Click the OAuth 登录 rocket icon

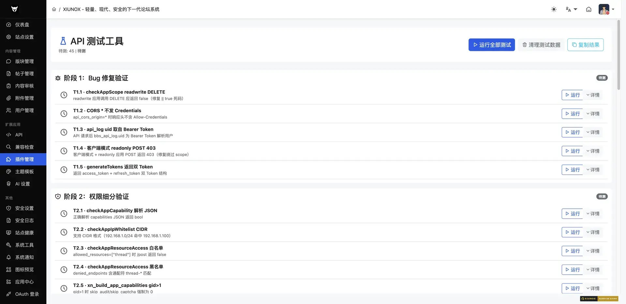(x=9, y=294)
